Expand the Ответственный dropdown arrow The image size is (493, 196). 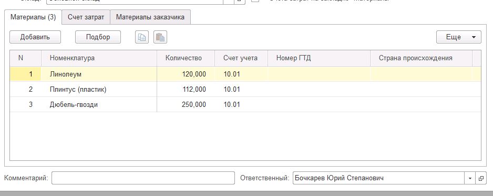coord(470,178)
